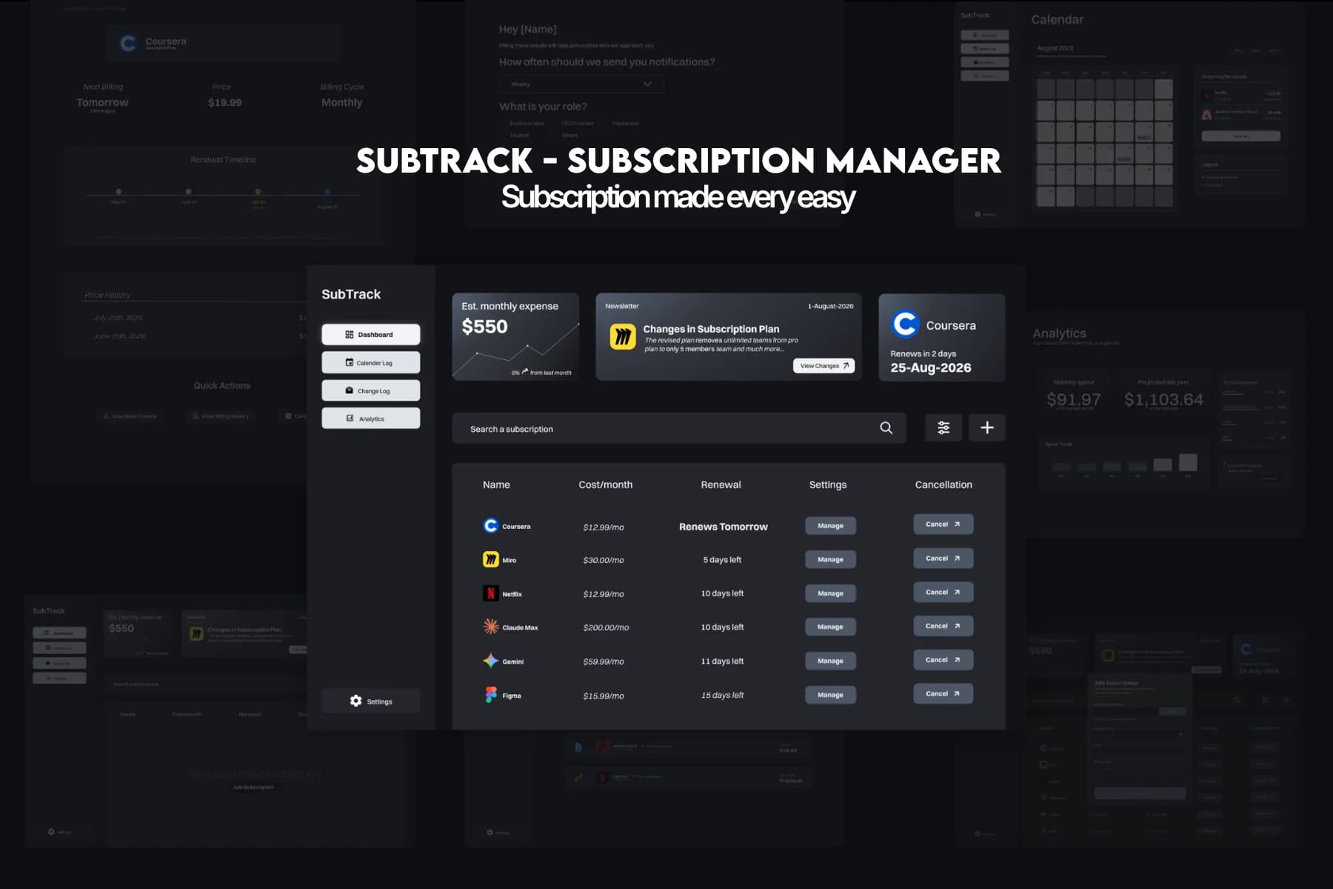Click the Miro logo in Newsletter card
This screenshot has height=889, width=1333.
623,337
